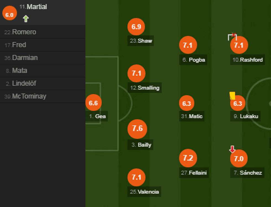Click De Gea's 6.6 rating circle
Viewport: 271px width, 207px height.
click(93, 103)
